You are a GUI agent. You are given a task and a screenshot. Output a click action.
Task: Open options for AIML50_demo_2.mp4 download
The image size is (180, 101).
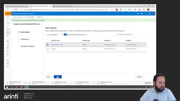click(x=94, y=83)
